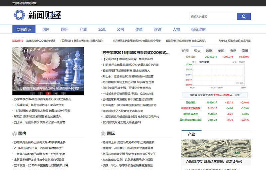
Task: Open the 国内 navigation menu item
Action: [46, 29]
